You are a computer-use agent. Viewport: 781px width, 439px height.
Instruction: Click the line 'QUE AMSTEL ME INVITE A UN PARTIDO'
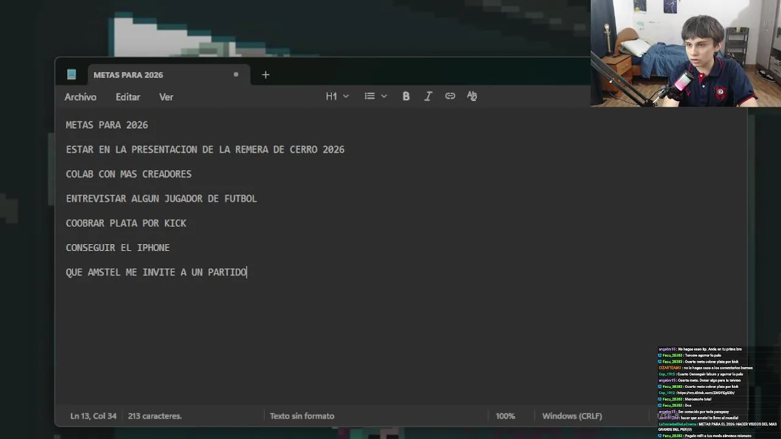pos(156,272)
